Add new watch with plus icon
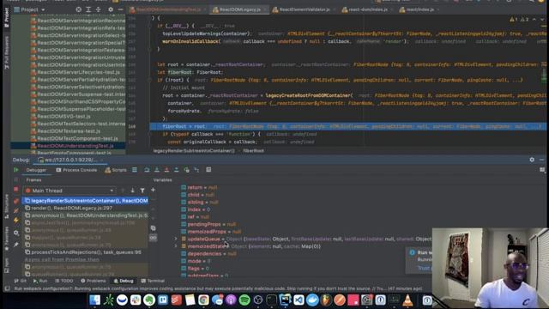The height and width of the screenshot is (309, 549). coord(153,190)
